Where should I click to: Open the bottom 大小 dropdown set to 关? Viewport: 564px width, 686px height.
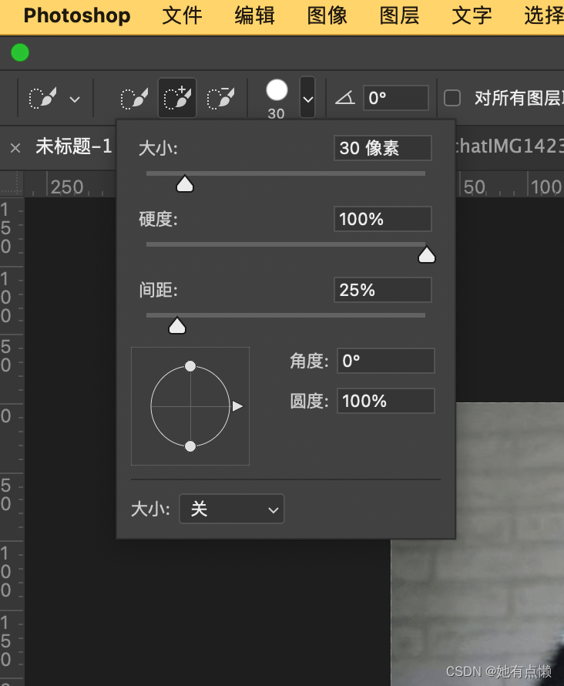click(232, 509)
